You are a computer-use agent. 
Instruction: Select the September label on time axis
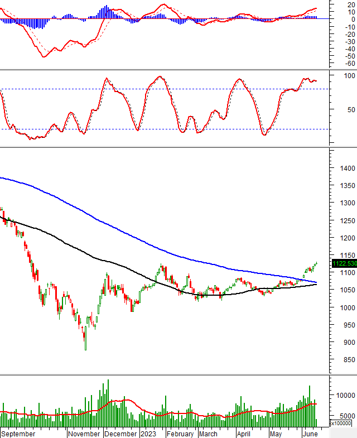(18, 434)
